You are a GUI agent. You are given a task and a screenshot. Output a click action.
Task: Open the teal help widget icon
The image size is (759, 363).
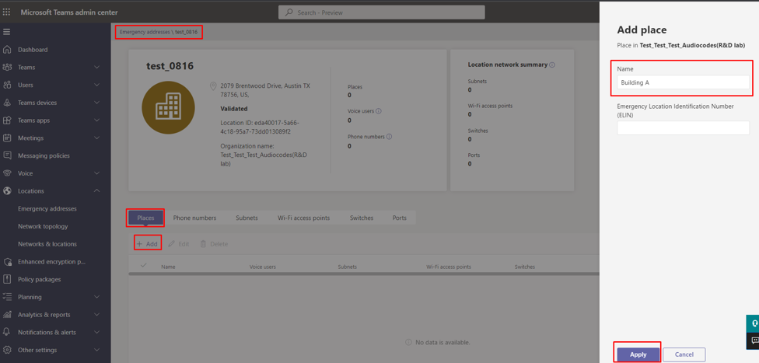coord(754,323)
